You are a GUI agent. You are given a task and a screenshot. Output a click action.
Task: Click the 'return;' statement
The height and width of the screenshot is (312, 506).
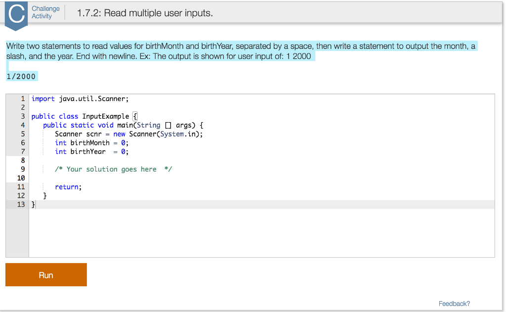[68, 187]
